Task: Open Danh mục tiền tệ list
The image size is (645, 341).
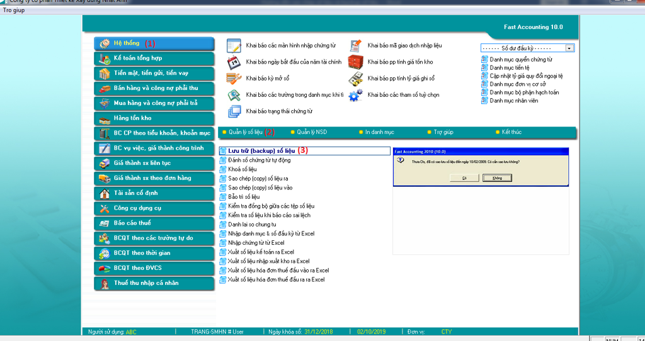Action: pos(509,68)
